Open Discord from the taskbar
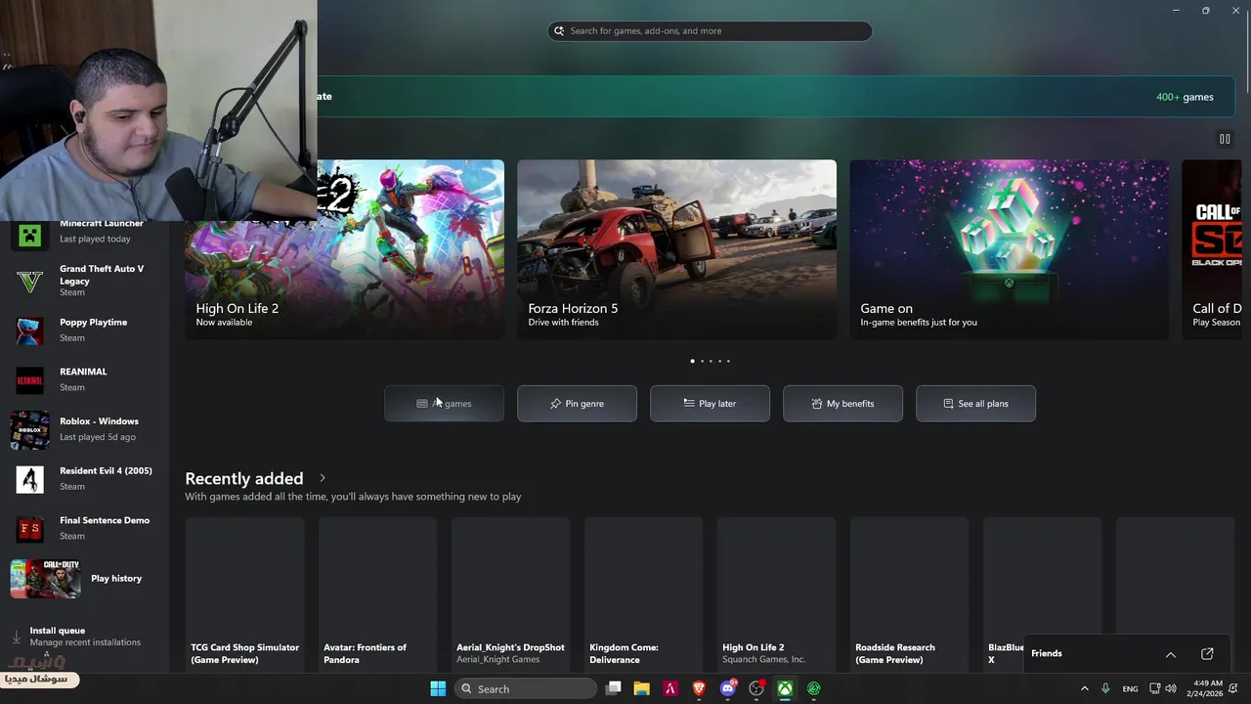 [727, 688]
